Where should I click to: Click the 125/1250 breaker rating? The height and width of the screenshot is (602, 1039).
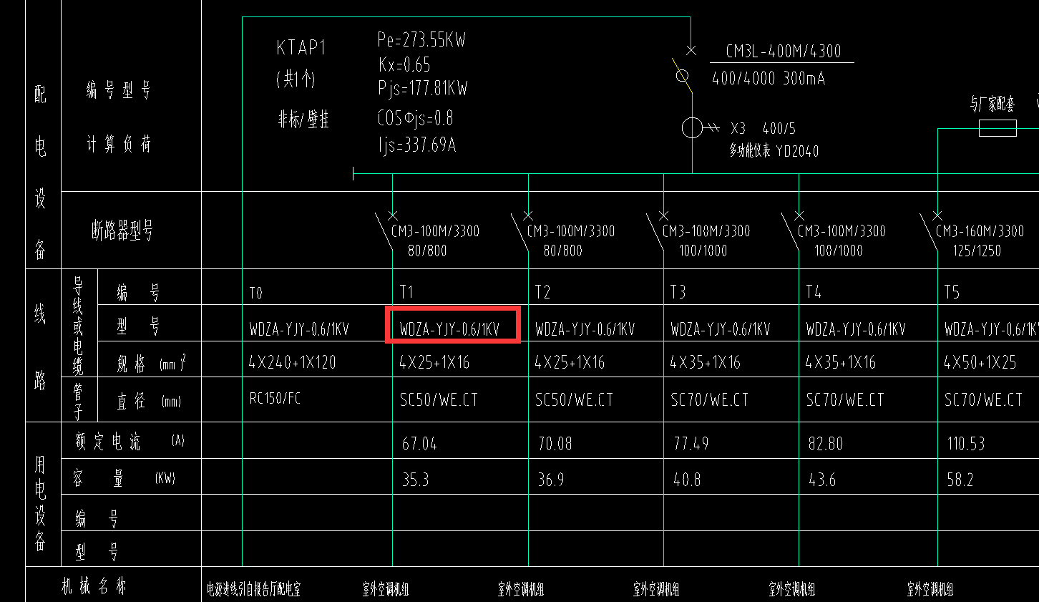tap(976, 251)
